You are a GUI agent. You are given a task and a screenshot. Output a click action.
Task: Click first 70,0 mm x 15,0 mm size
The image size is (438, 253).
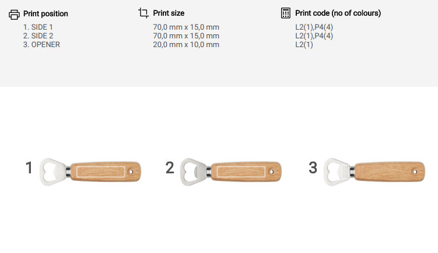pyautogui.click(x=186, y=27)
